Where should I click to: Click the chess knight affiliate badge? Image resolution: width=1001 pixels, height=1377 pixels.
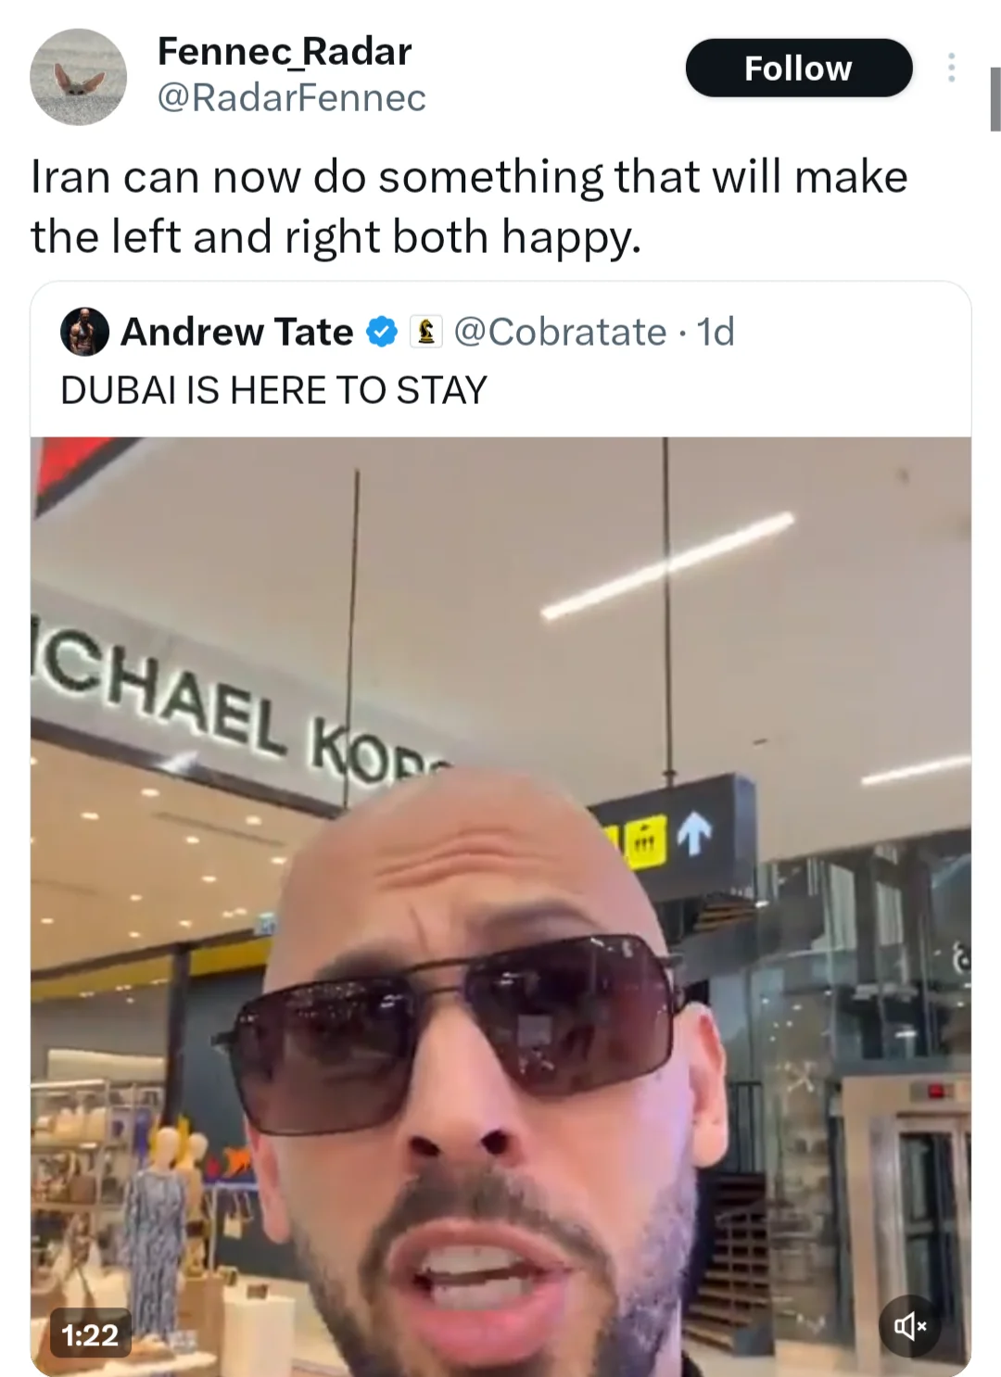[x=425, y=332]
